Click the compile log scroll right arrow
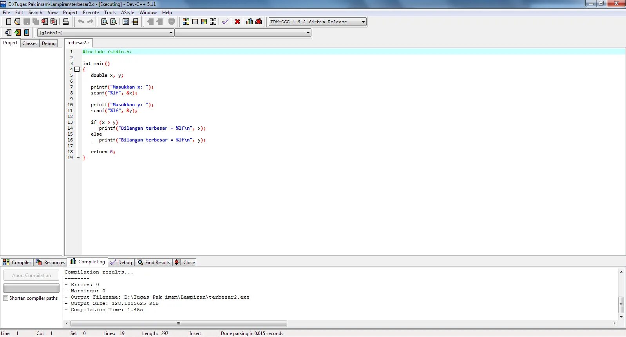The height and width of the screenshot is (337, 626). click(614, 324)
